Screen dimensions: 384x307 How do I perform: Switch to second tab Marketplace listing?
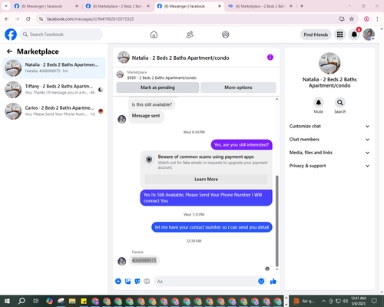click(118, 6)
